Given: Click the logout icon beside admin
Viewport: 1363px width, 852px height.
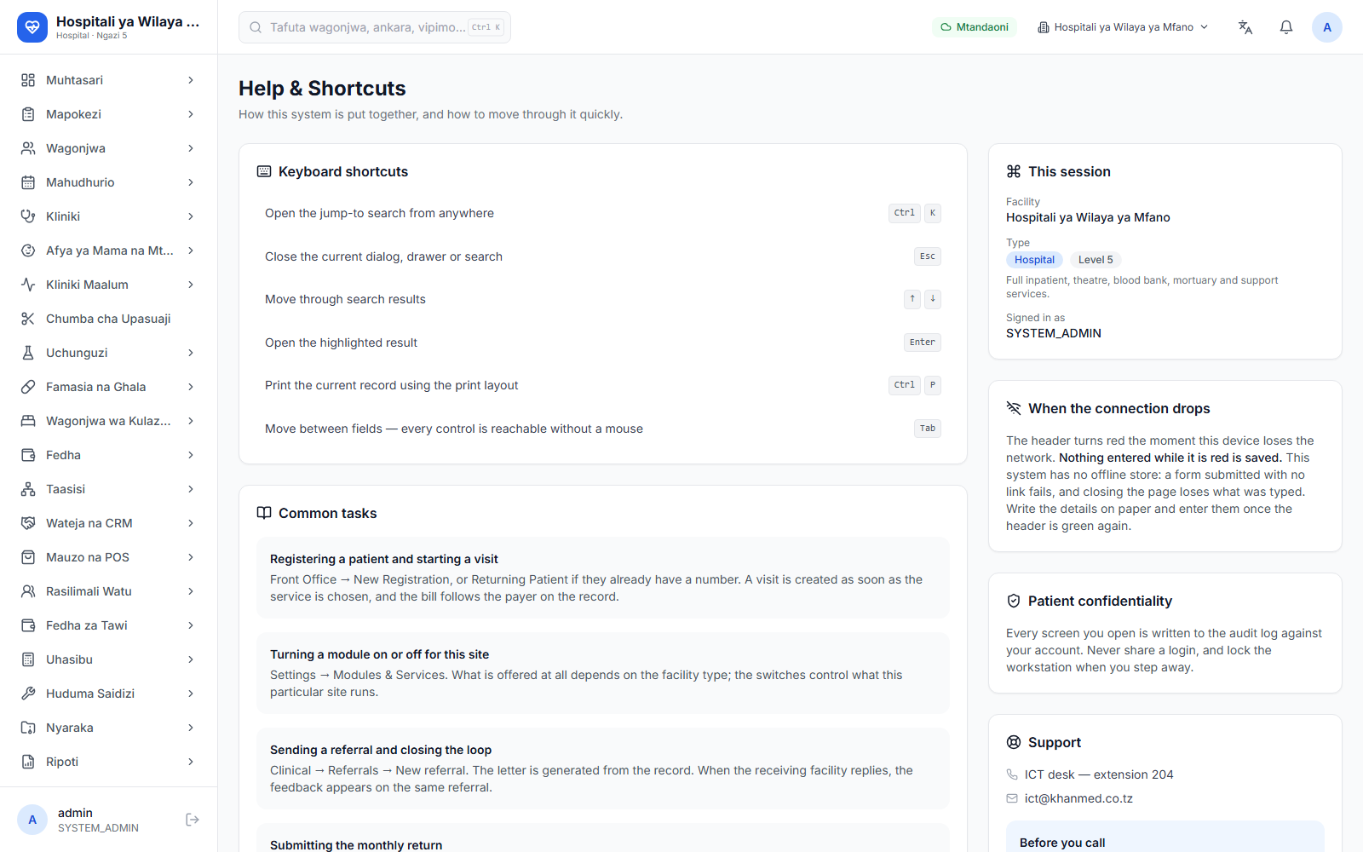Looking at the screenshot, I should (x=193, y=820).
